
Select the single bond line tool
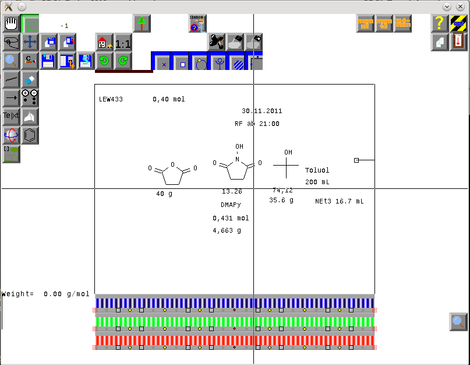point(11,80)
